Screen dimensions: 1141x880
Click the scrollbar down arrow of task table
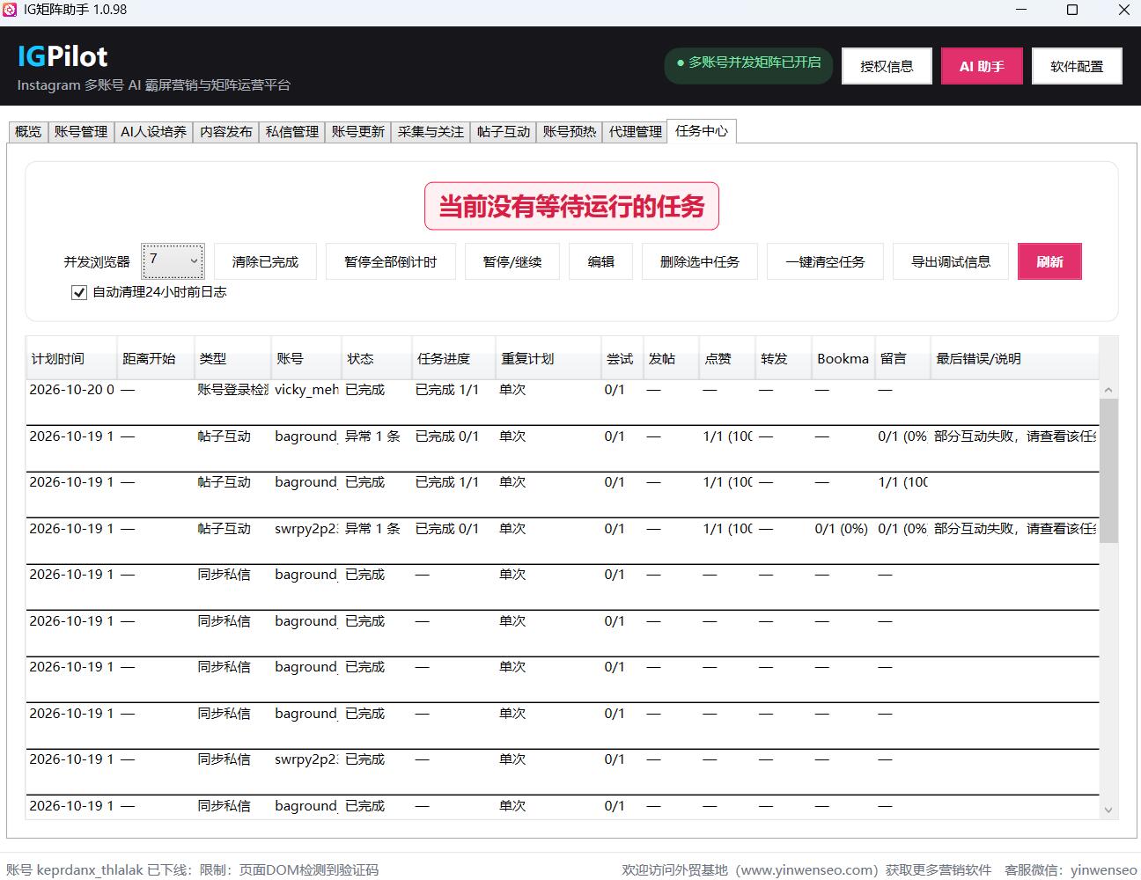point(1108,810)
